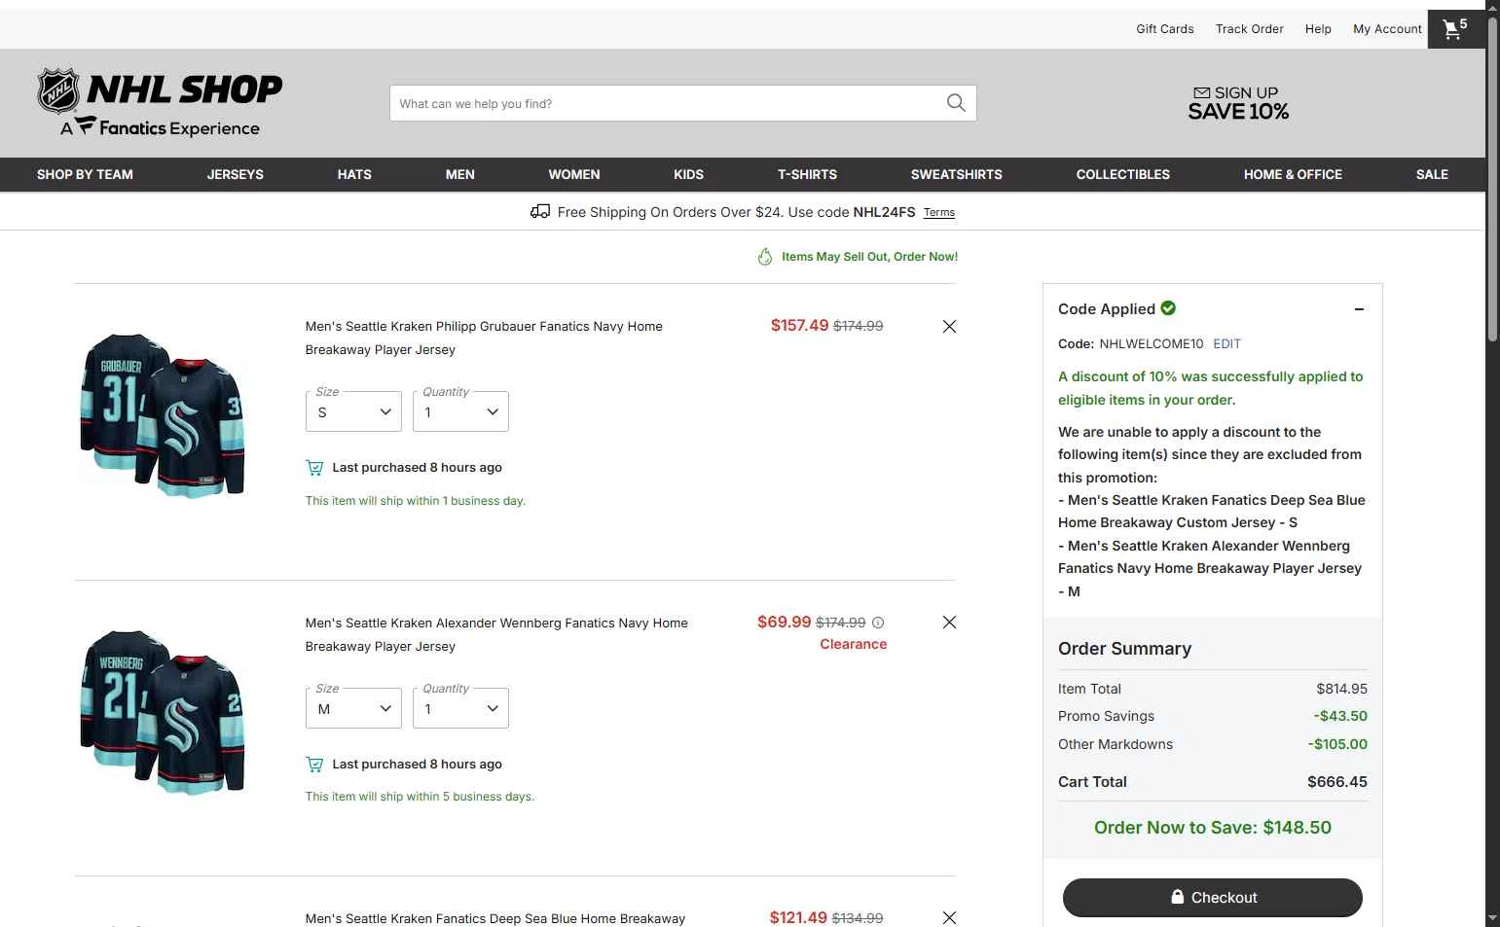
Task: Open the Grubauer jersey product thumbnail
Action: [162, 415]
